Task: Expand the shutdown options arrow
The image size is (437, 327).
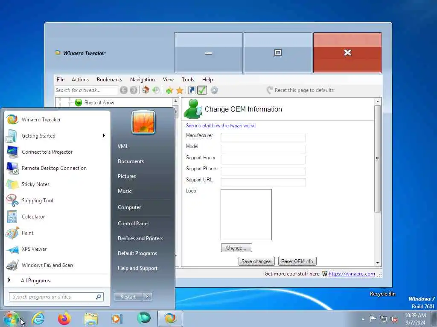Action: pyautogui.click(x=147, y=297)
